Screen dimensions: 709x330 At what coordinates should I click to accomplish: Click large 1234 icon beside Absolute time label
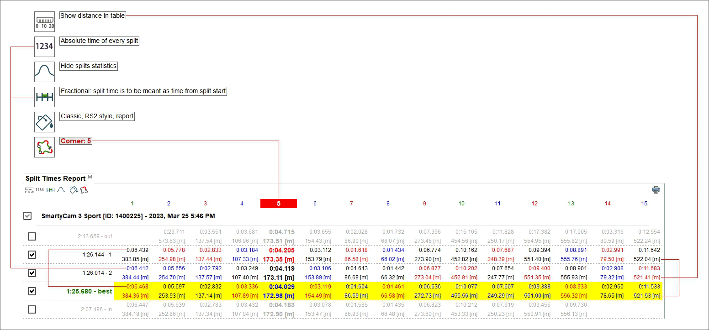pyautogui.click(x=45, y=47)
